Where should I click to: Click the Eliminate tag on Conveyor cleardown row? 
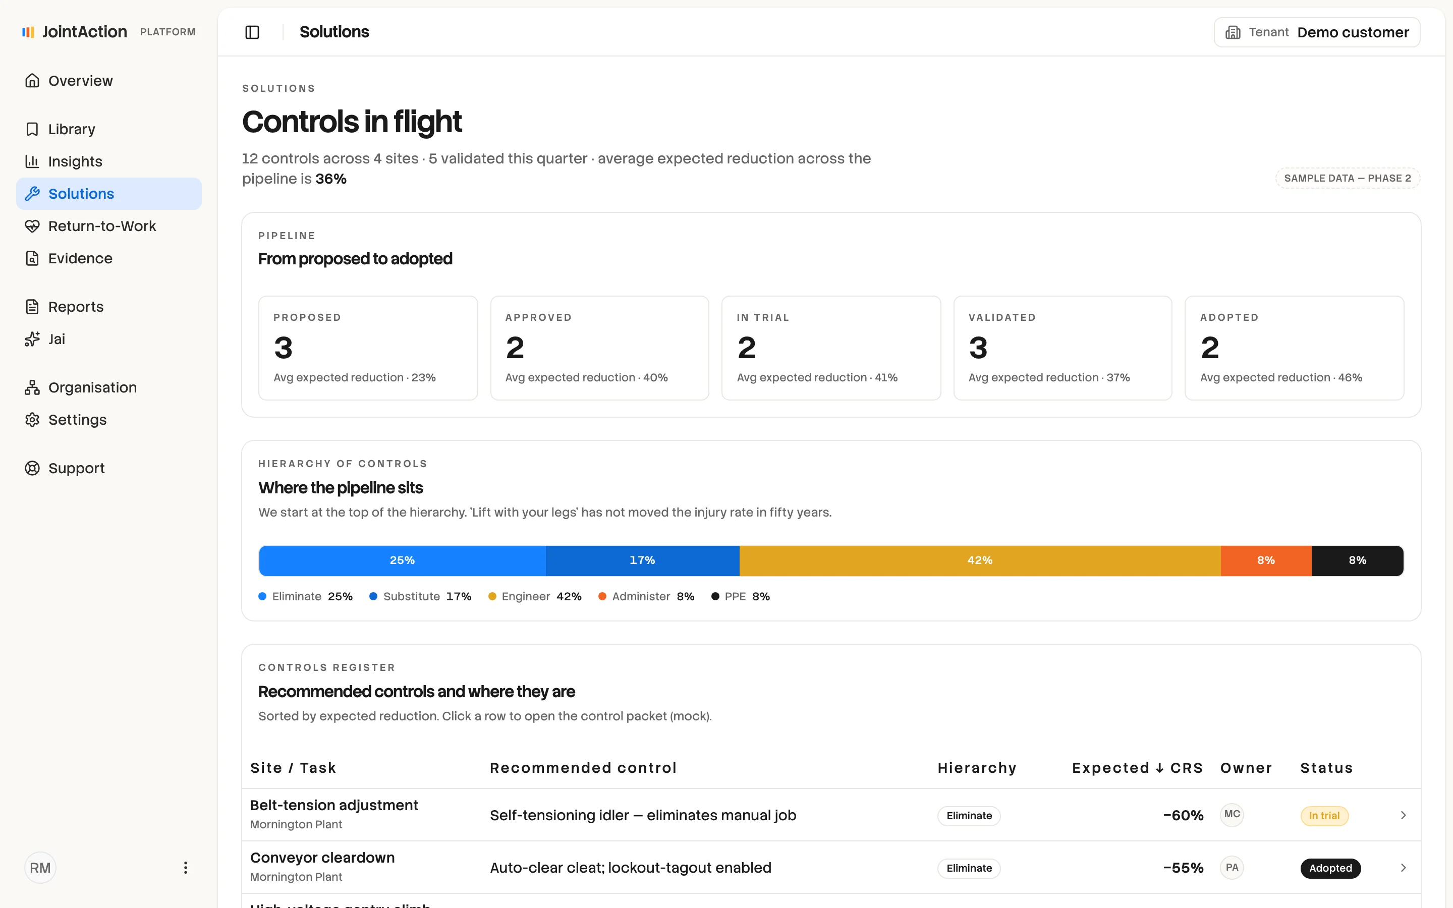coord(969,868)
